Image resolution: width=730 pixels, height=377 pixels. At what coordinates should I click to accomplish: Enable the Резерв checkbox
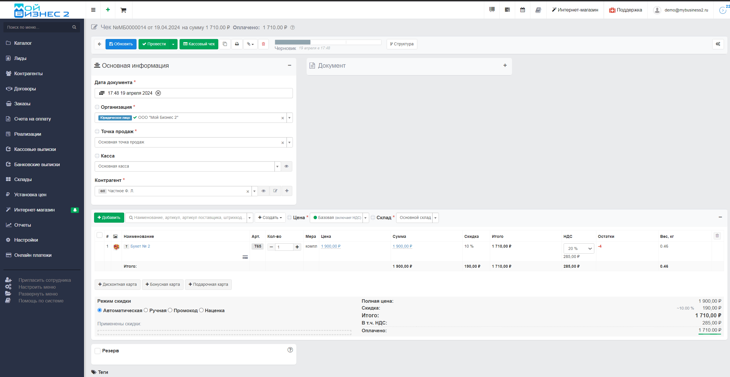point(98,351)
